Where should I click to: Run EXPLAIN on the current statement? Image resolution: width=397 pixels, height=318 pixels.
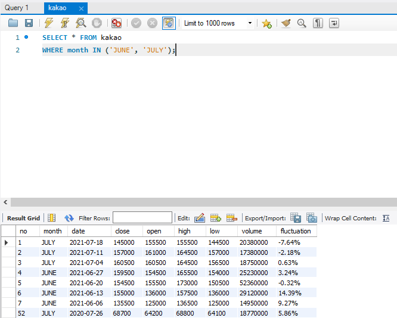[80, 23]
